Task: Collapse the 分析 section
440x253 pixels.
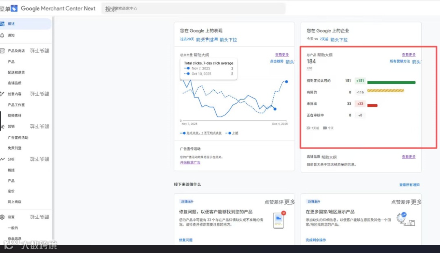Action: (40, 159)
